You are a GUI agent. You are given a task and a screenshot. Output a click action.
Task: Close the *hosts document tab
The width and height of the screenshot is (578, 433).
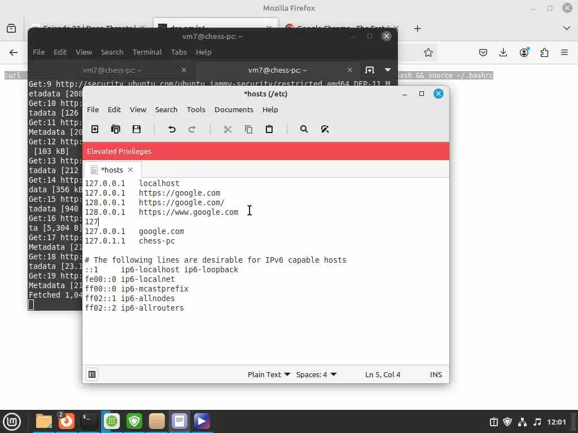point(130,170)
